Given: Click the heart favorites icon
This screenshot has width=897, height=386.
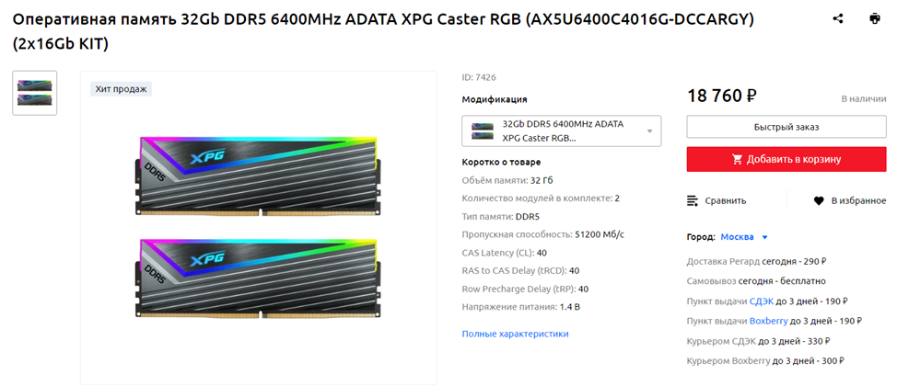Looking at the screenshot, I should (x=819, y=201).
